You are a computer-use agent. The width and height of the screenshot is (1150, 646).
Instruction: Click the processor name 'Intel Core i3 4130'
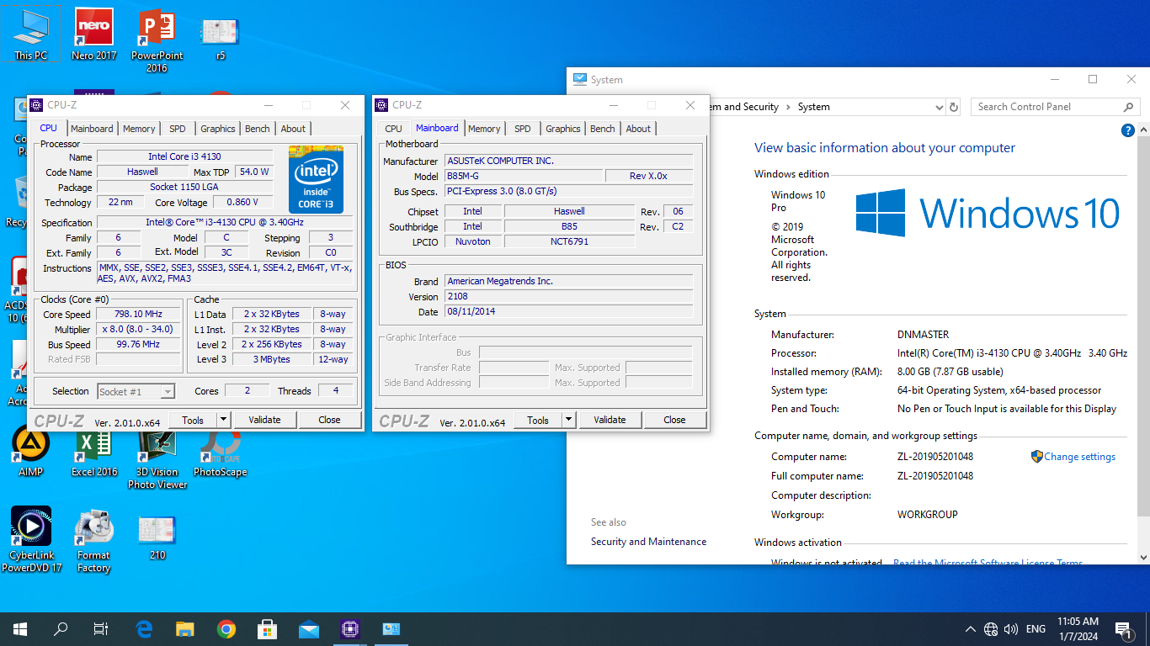[185, 157]
